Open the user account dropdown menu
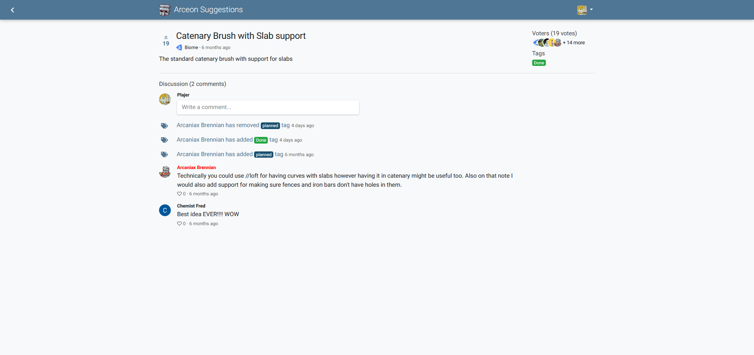Viewport: 754px width, 355px height. tap(585, 10)
